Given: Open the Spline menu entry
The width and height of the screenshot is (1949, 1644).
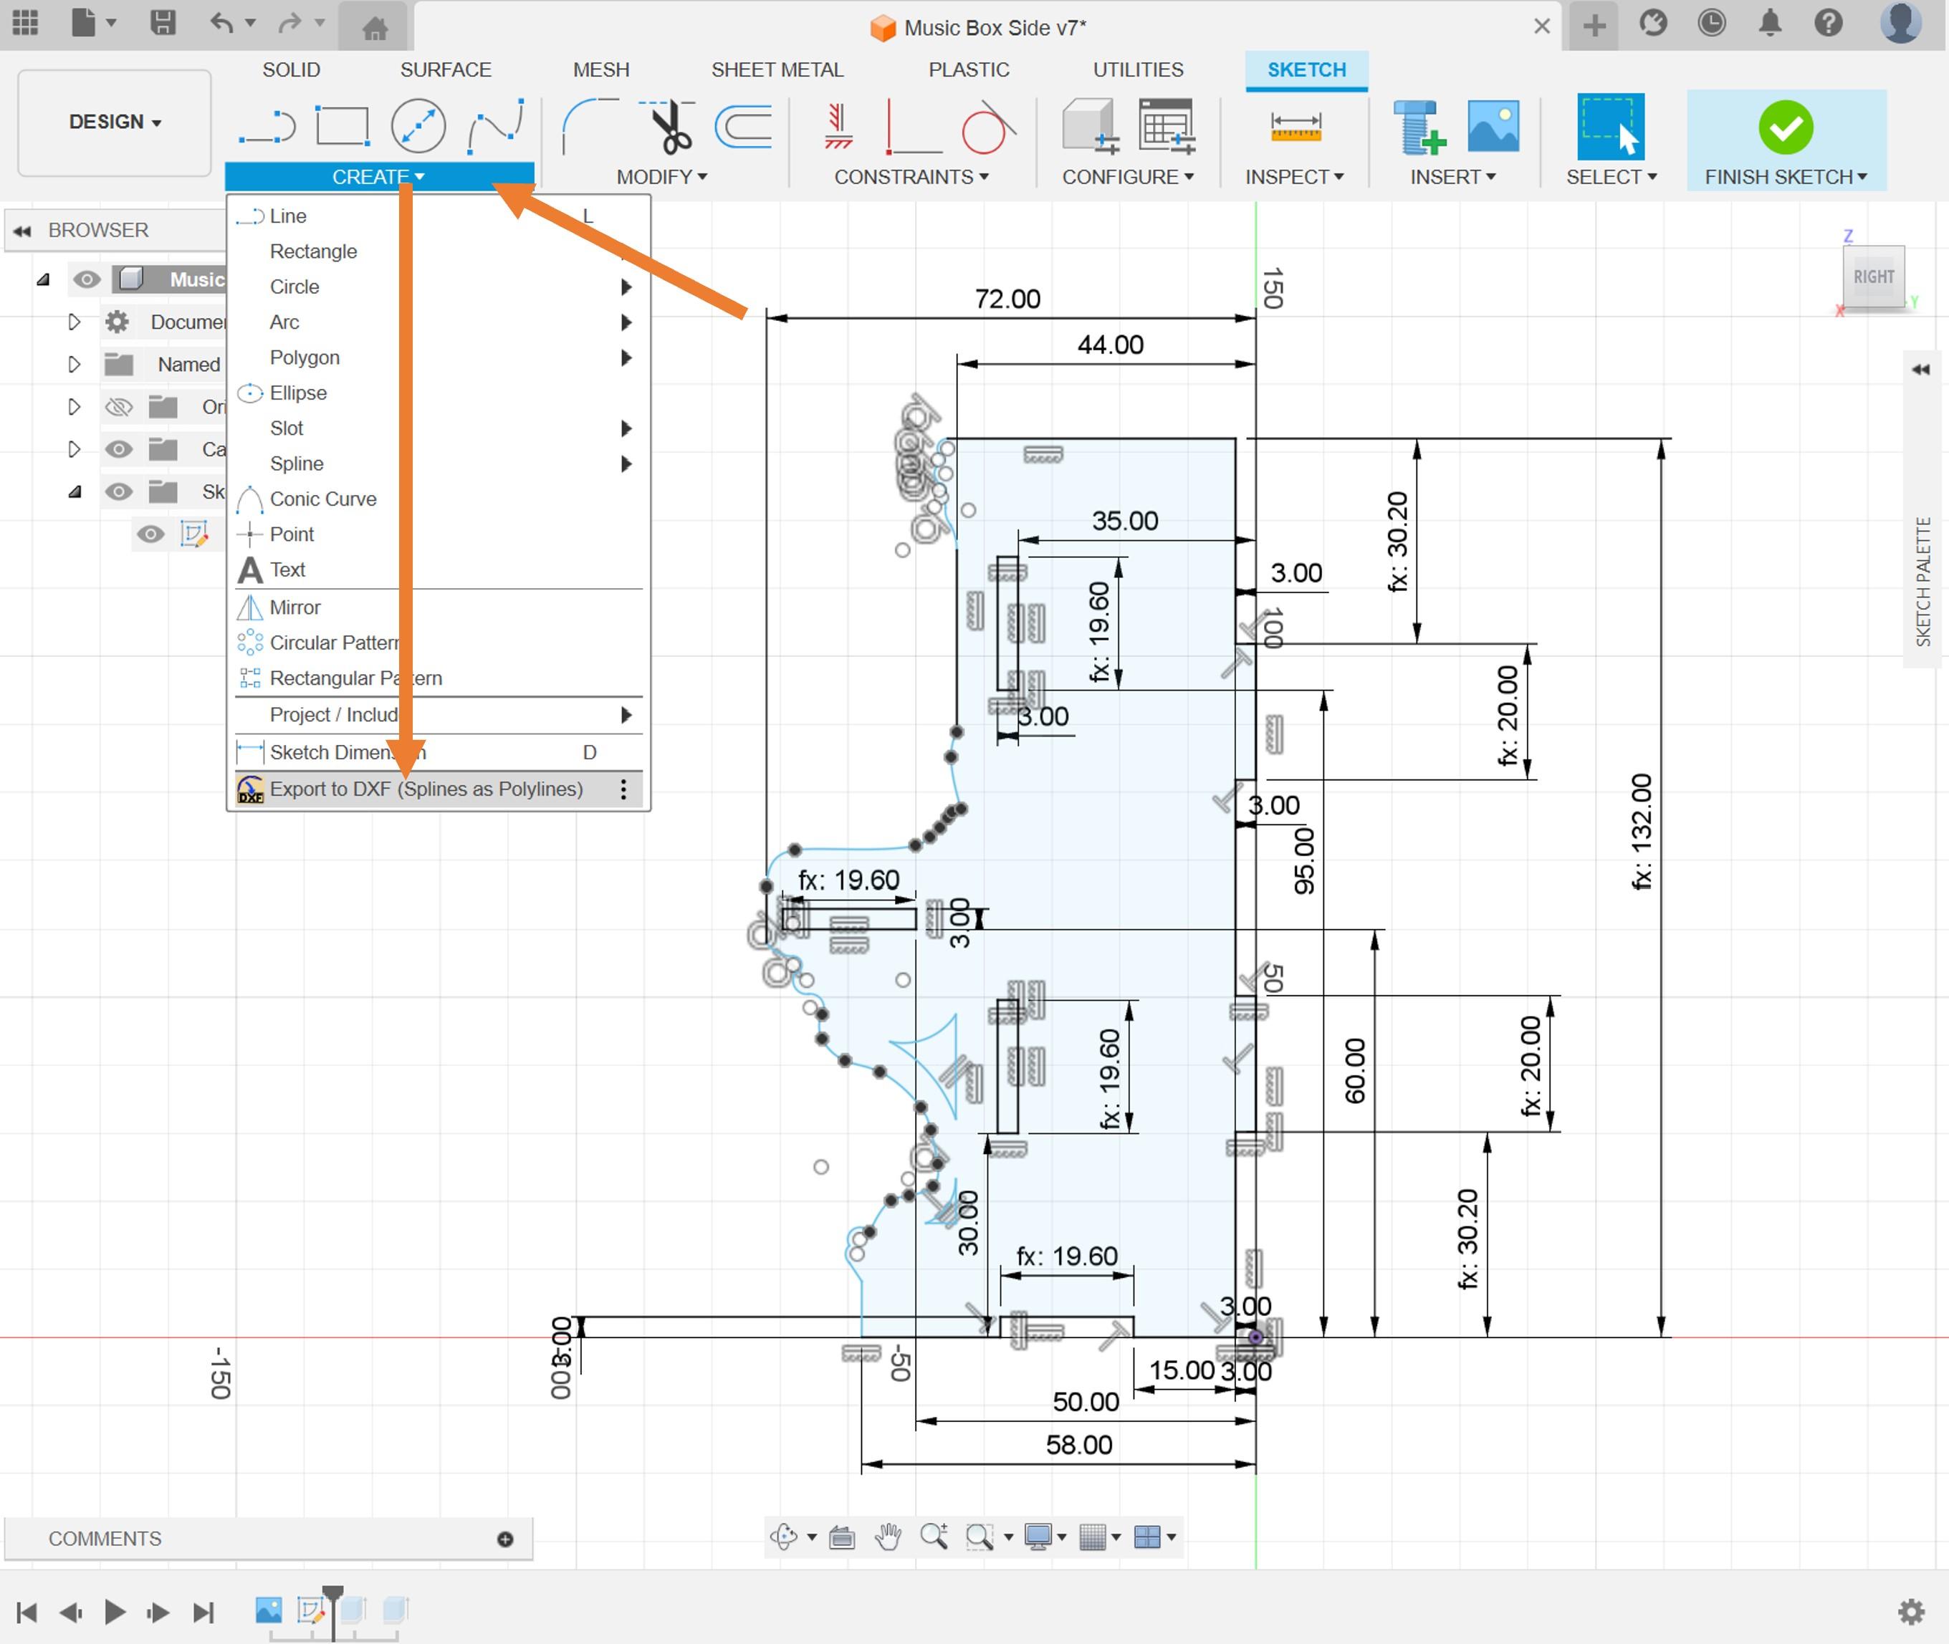Looking at the screenshot, I should tap(297, 463).
